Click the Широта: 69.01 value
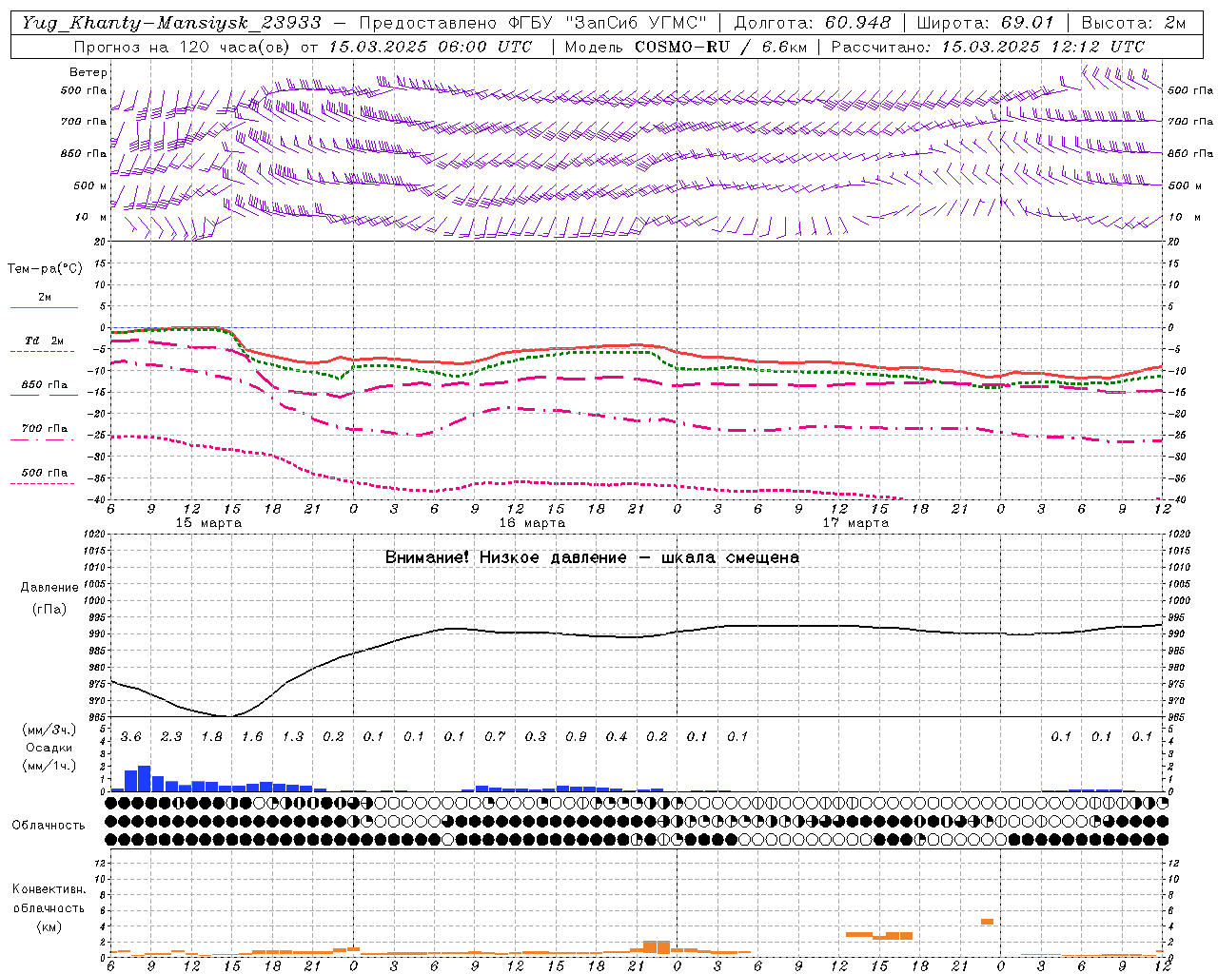 (x=986, y=23)
